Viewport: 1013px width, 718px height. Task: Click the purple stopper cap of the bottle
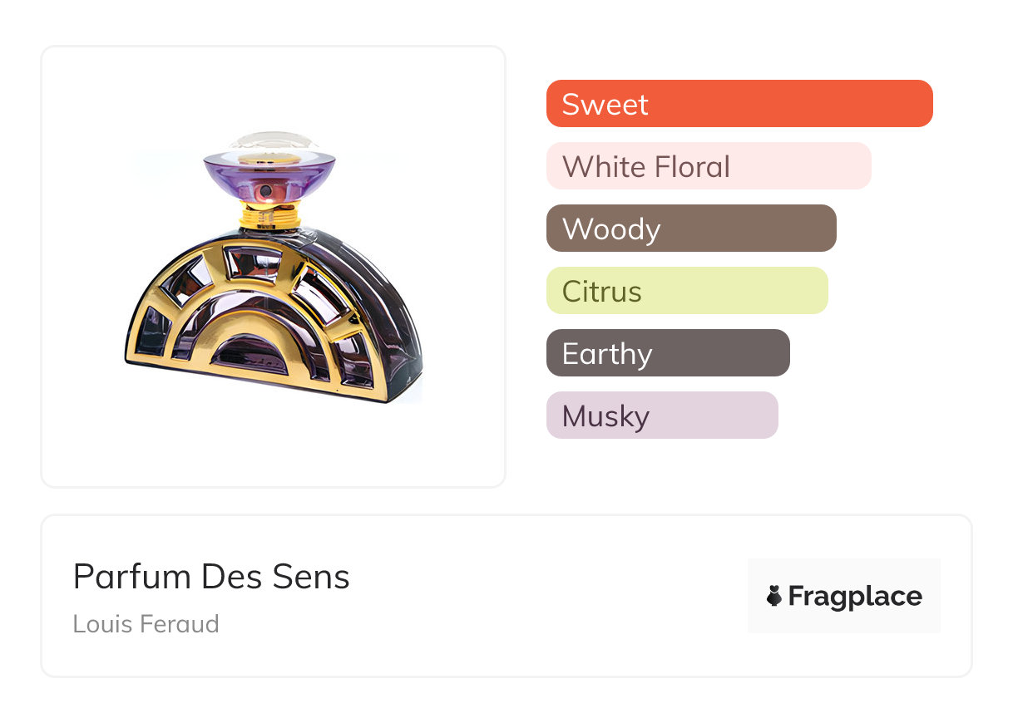click(x=270, y=176)
